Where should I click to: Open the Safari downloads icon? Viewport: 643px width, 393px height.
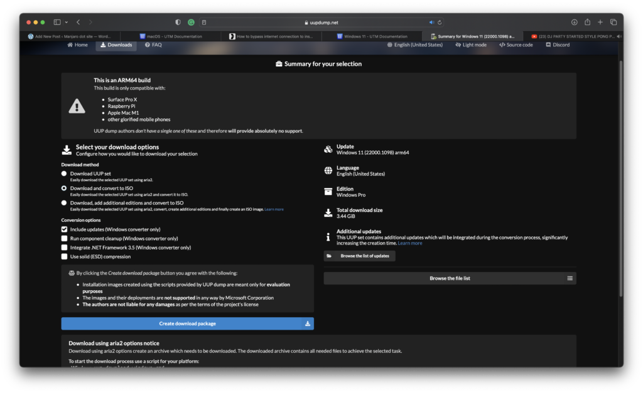(x=574, y=22)
